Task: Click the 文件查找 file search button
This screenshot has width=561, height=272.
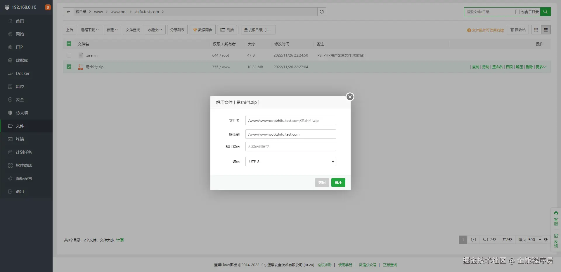Action: tap(133, 30)
